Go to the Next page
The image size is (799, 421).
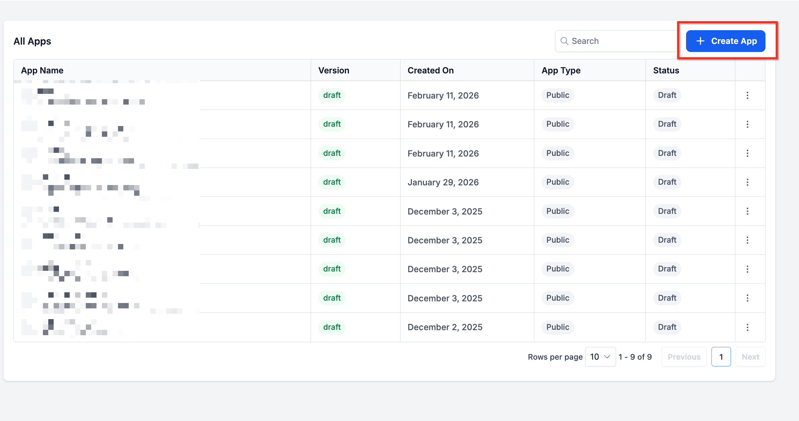pos(750,357)
